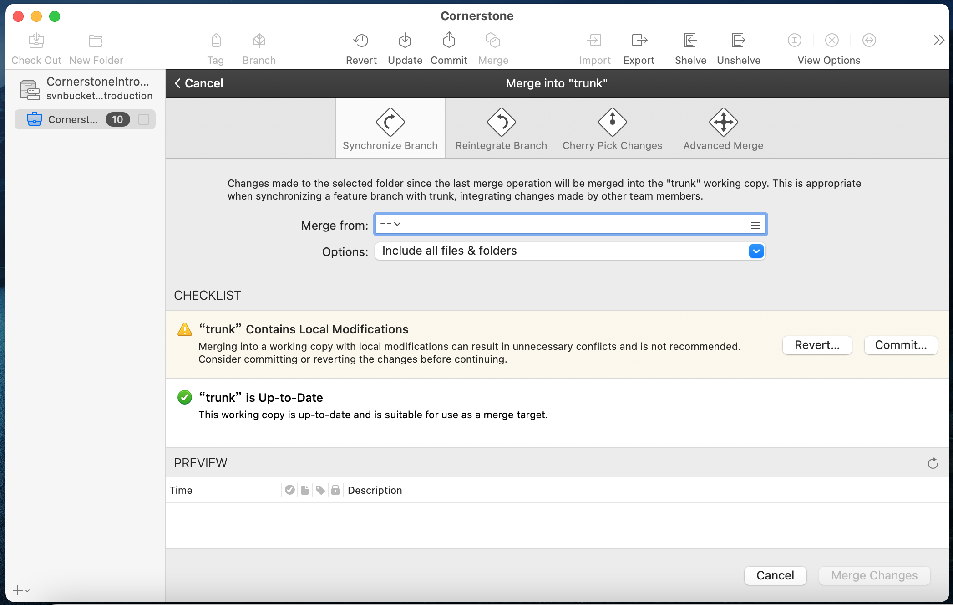Click the Revert toolbar icon

(x=361, y=41)
